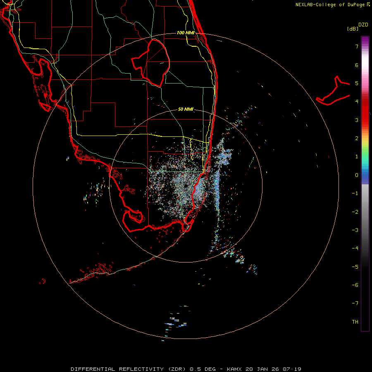Click the -6 value on the color scale

coord(355,285)
